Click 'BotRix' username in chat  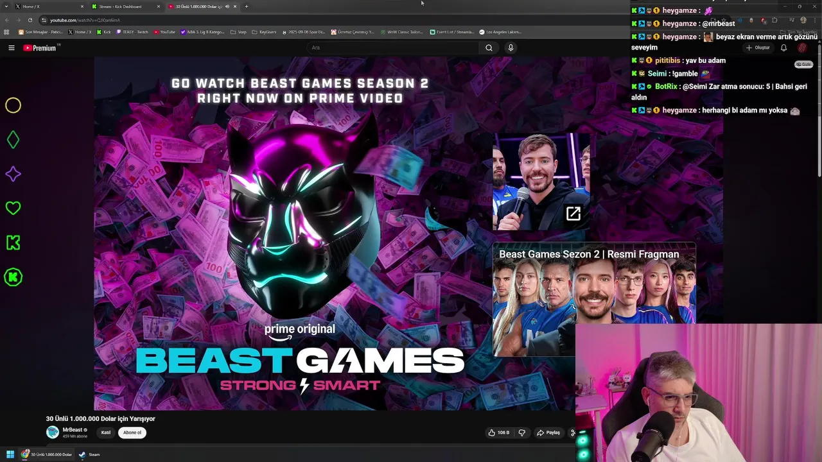coord(666,86)
